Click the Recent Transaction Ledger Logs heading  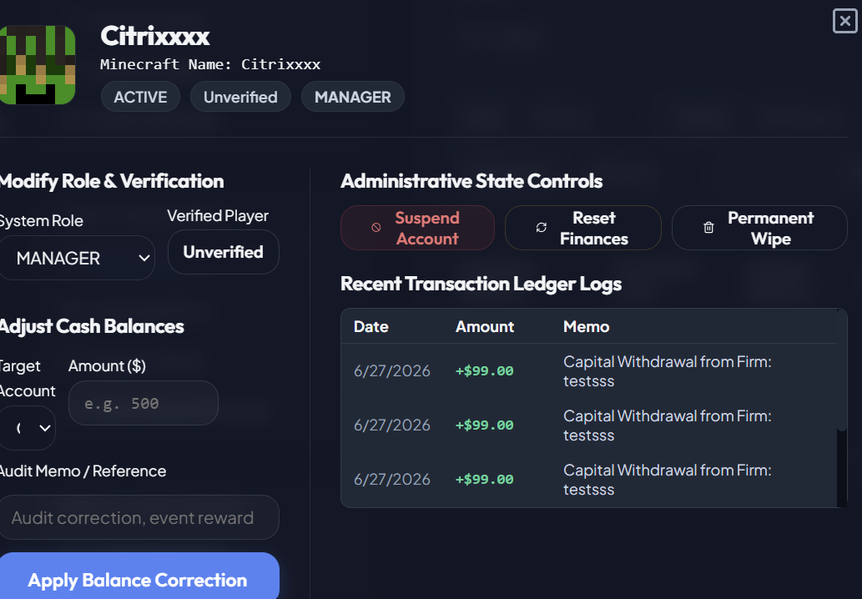point(481,284)
